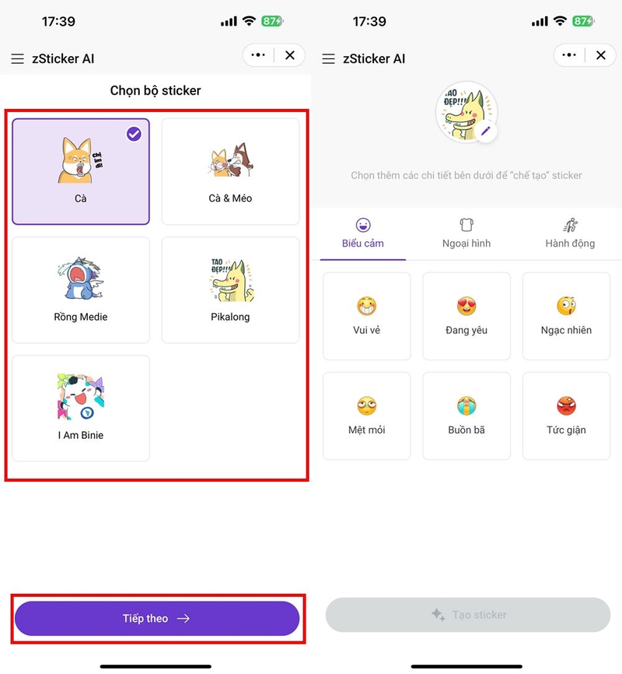Viewport: 622px width, 674px height.
Task: Open hamburger menu on left zSticker screen
Action: tap(18, 58)
